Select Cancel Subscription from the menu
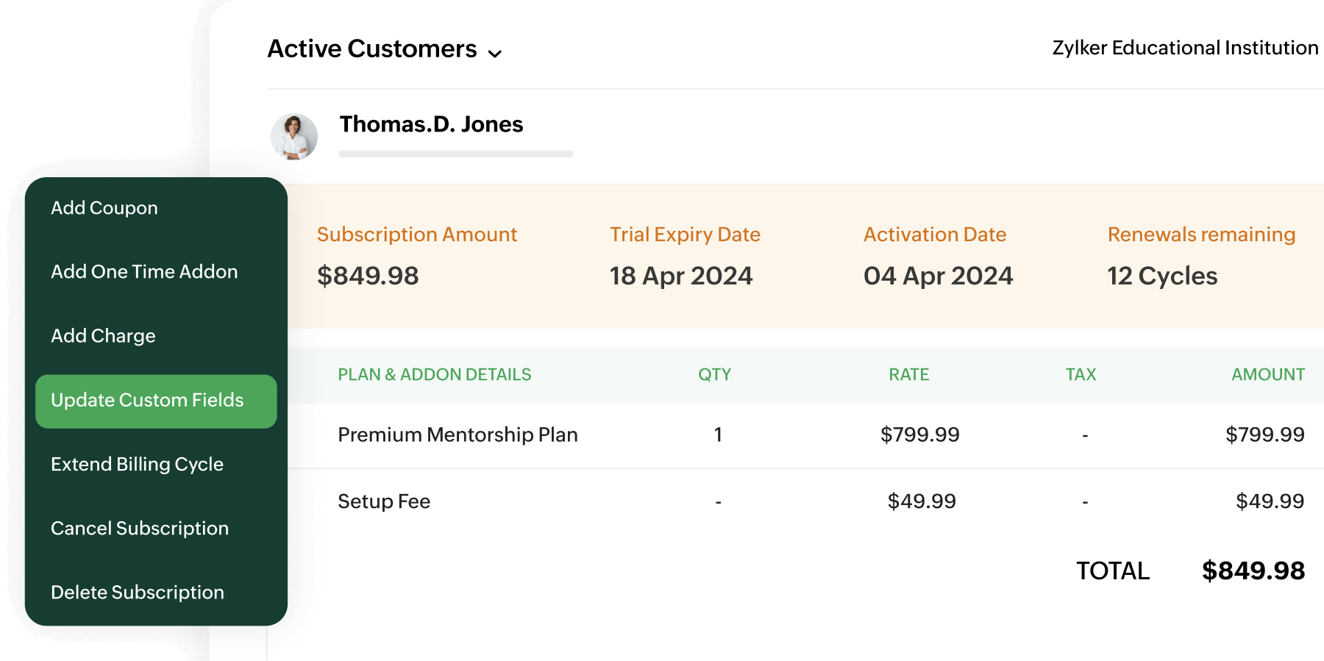The width and height of the screenshot is (1324, 661). click(x=139, y=528)
